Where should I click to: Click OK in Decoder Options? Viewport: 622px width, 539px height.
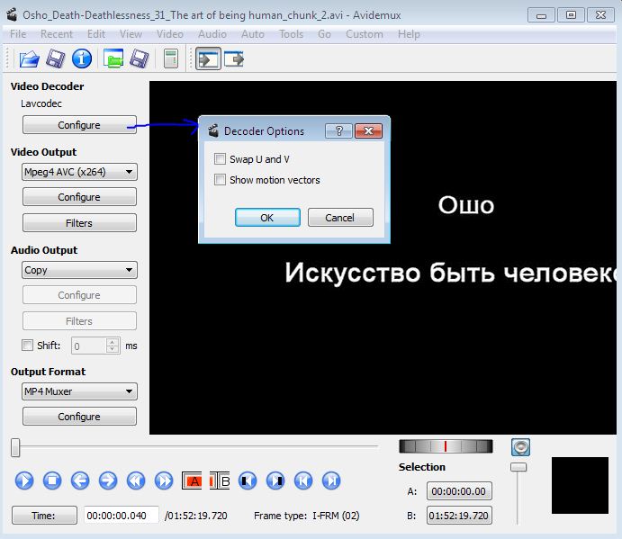click(x=267, y=218)
